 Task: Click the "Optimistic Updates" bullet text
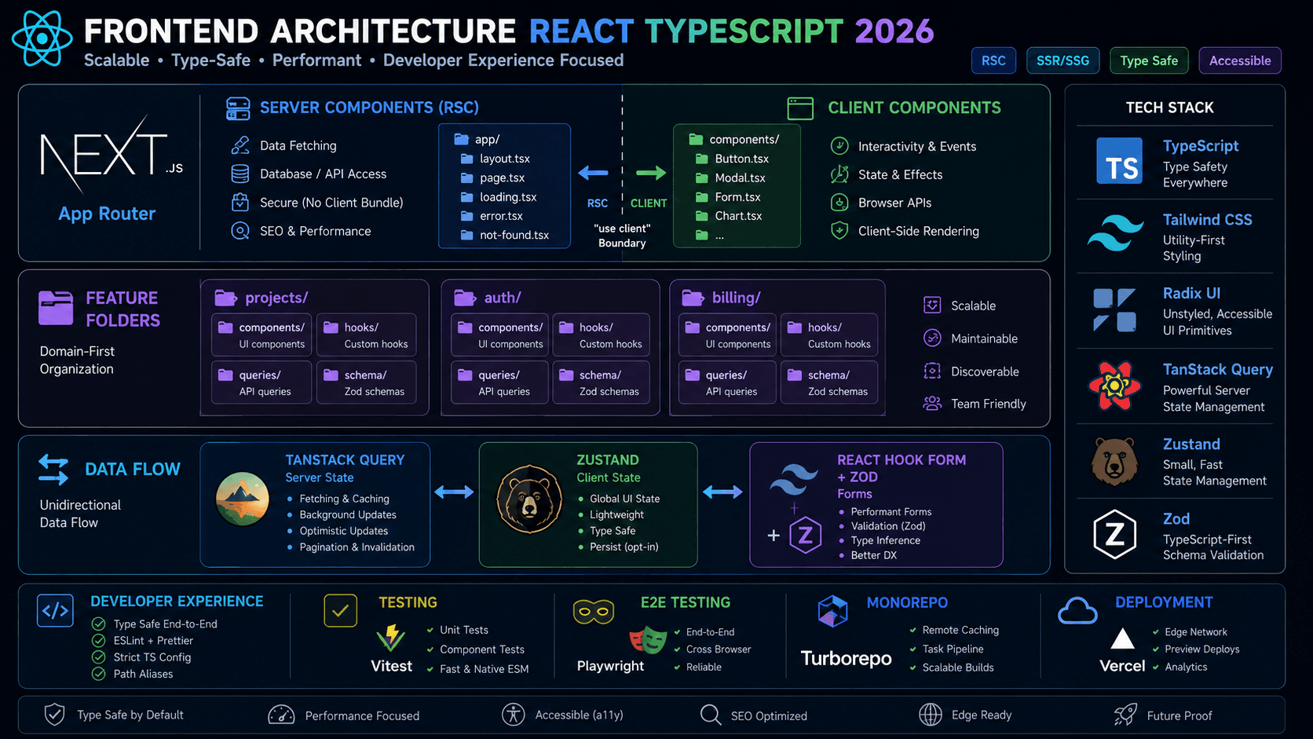[x=344, y=531]
